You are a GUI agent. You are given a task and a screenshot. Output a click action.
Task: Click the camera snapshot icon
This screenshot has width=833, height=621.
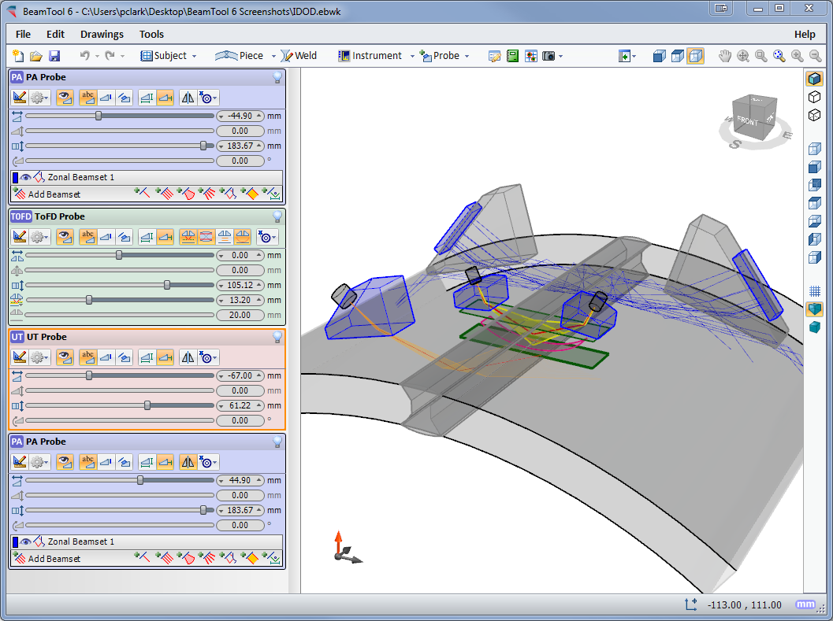[549, 56]
